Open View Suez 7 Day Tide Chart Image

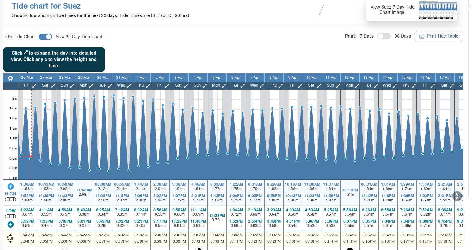[392, 9]
